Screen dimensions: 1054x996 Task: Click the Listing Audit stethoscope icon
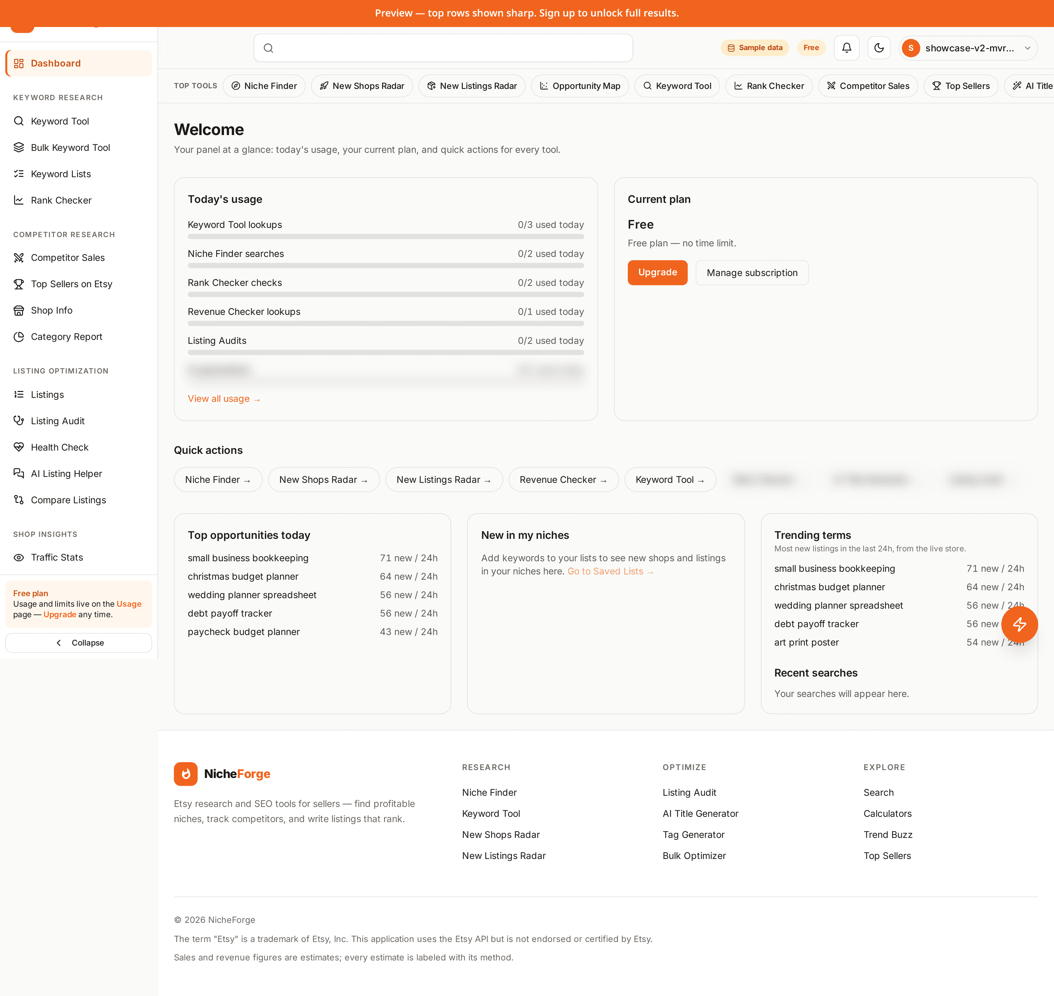point(18,421)
